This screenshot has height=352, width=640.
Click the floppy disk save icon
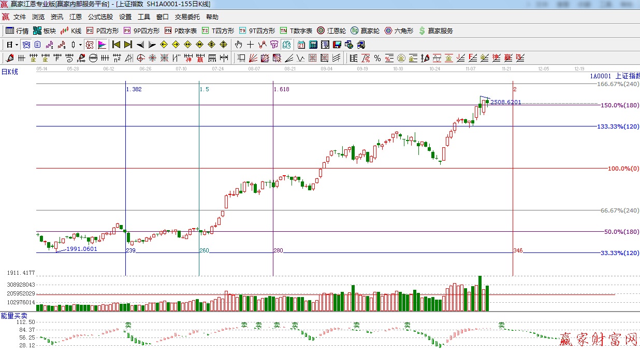(x=337, y=44)
